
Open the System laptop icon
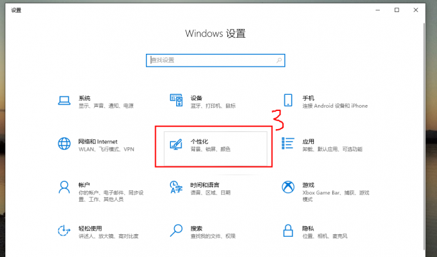[64, 100]
